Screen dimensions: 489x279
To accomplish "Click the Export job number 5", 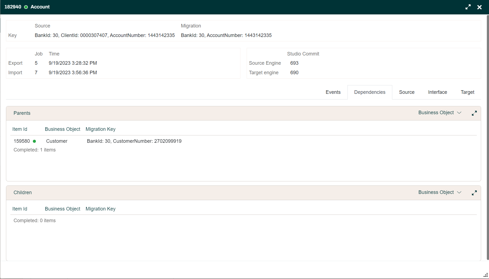I will 36,63.
